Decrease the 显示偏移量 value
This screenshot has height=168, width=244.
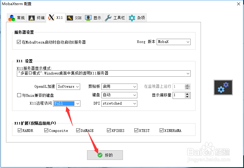pos(187,97)
